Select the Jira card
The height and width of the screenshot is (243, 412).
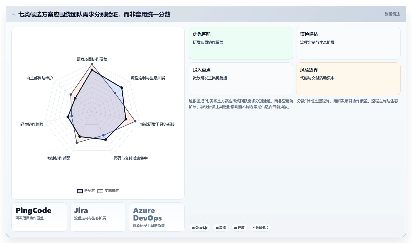[98, 217]
